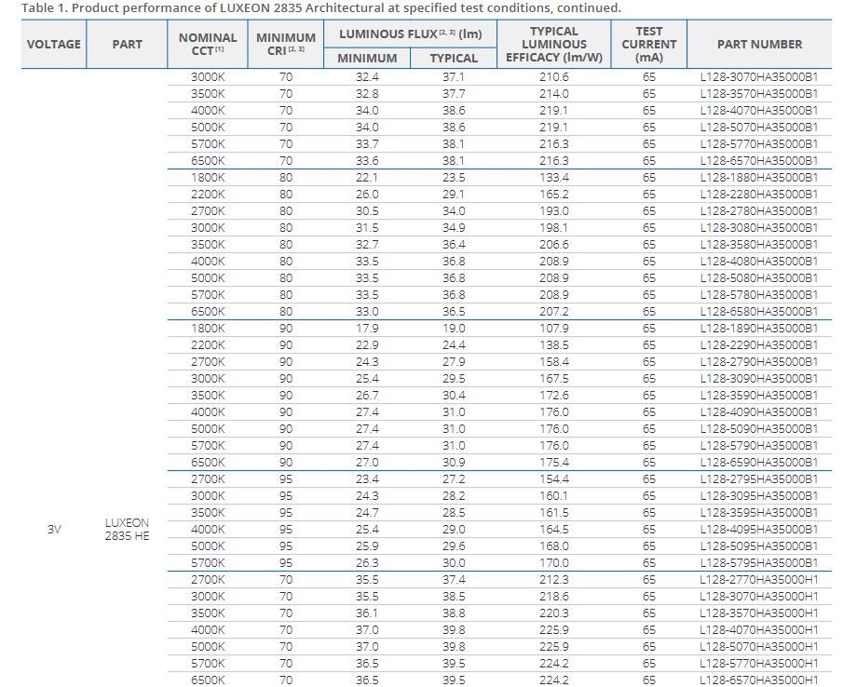Click the VOLTAGE column header
The image size is (843, 687).
point(53,44)
